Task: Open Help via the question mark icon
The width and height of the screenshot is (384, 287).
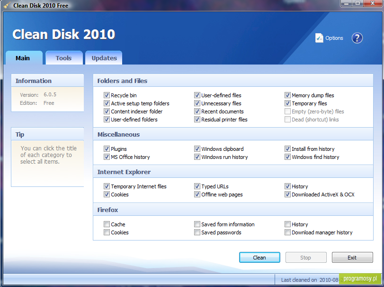Action: click(357, 38)
